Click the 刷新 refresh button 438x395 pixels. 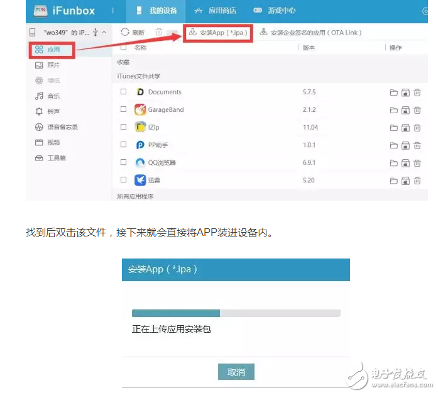coord(133,33)
